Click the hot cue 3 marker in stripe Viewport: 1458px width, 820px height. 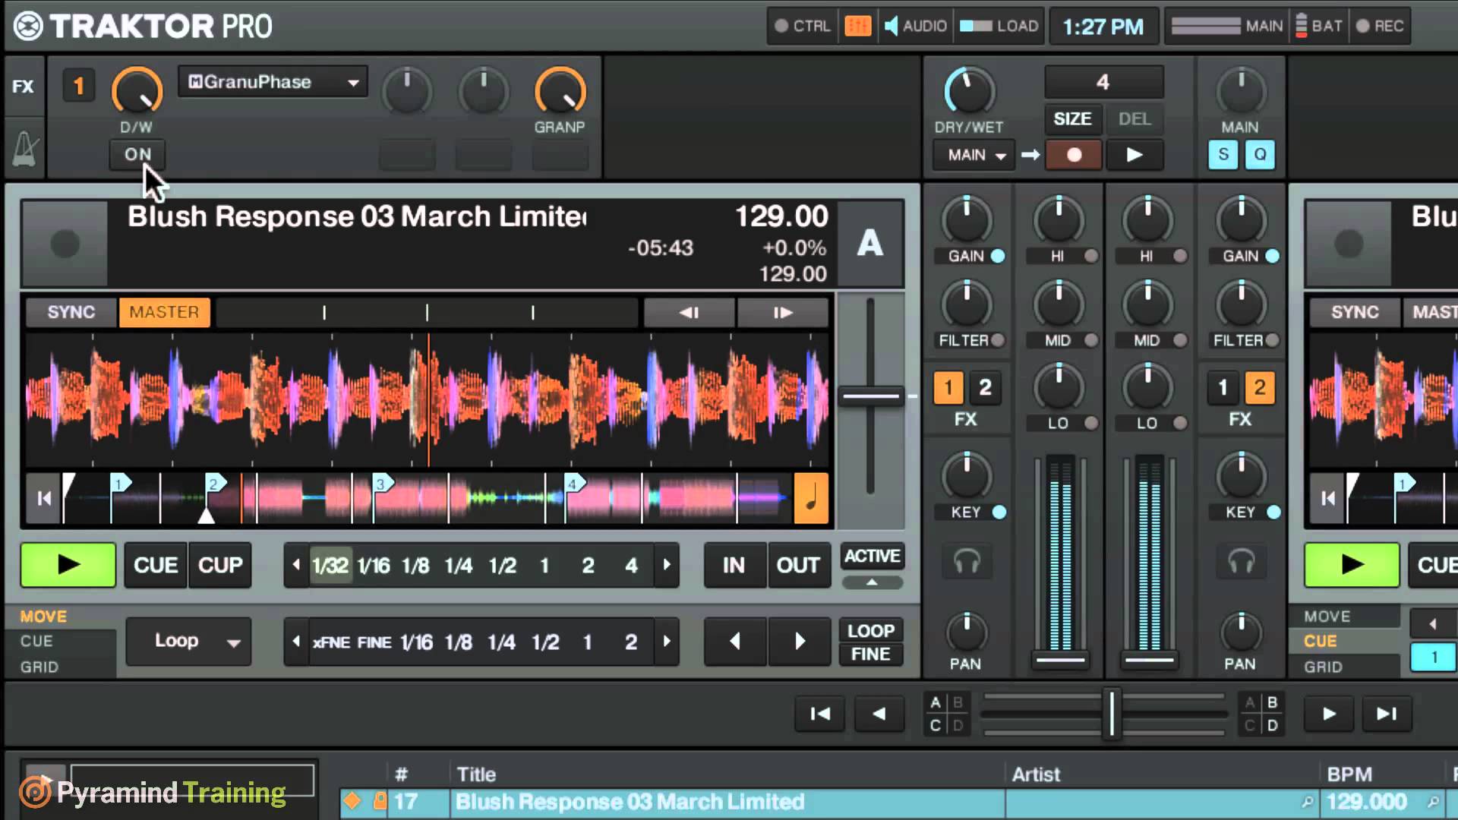tap(383, 483)
